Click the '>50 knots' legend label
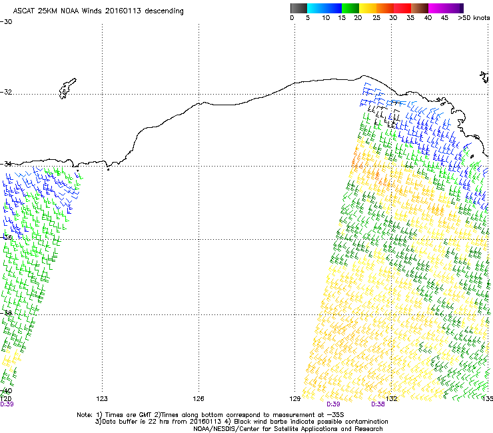Image resolution: width=493 pixels, height=433 pixels. click(474, 18)
